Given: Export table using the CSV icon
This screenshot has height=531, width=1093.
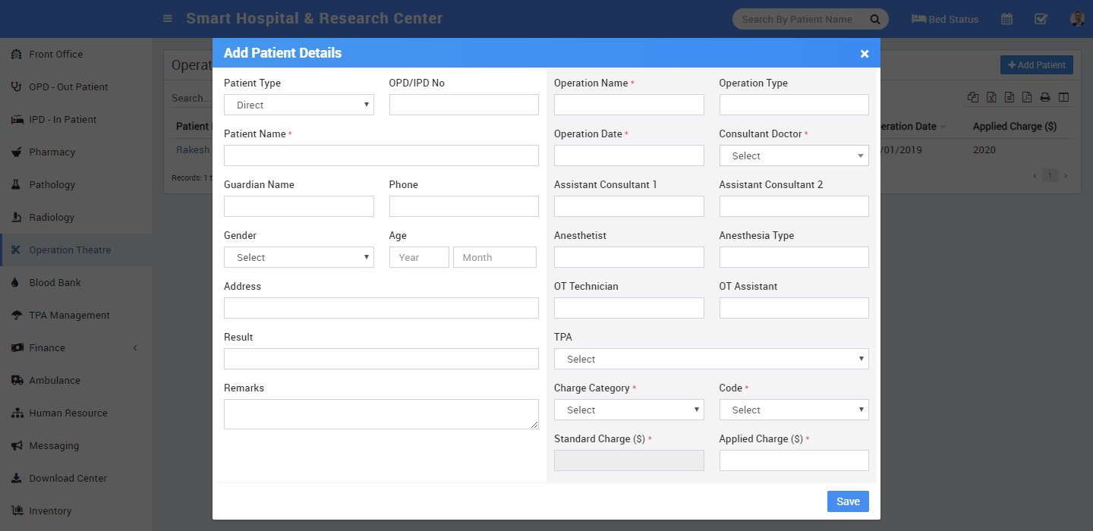Looking at the screenshot, I should pos(1009,97).
